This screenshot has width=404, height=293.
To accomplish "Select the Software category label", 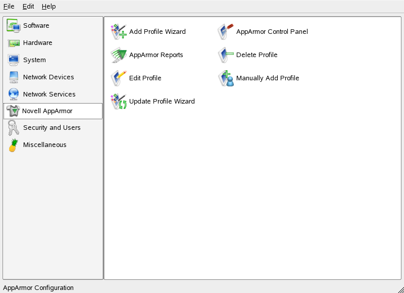I will click(x=36, y=26).
